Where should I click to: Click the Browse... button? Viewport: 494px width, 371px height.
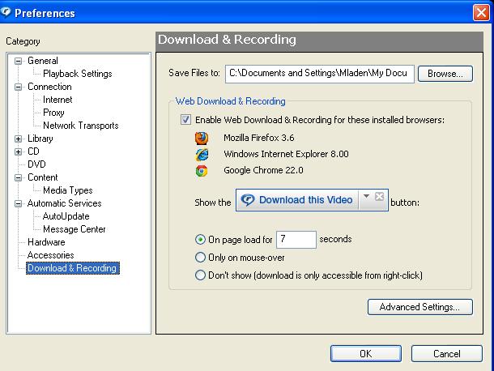(x=445, y=74)
